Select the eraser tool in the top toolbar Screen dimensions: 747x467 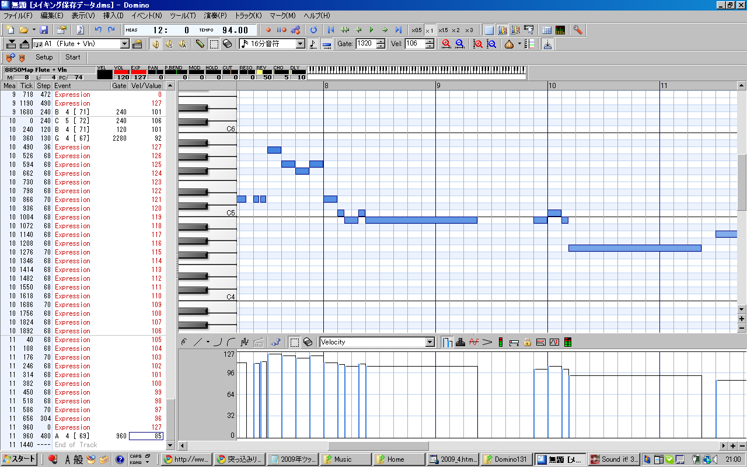(x=227, y=44)
